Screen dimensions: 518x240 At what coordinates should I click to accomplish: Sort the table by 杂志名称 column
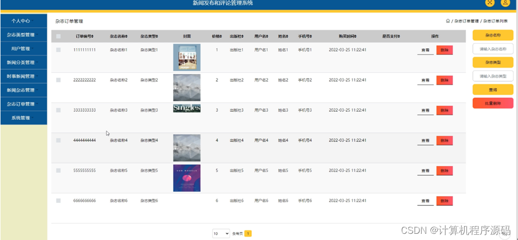coord(126,36)
